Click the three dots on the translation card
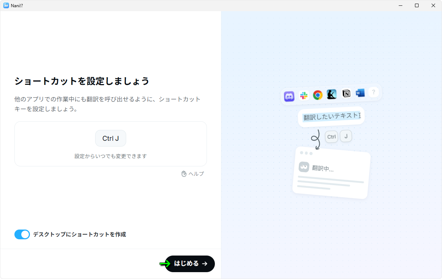The width and height of the screenshot is (442, 279). pos(306,153)
